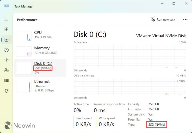Viewport: 192px width, 133px height.
Task: Open the Services puzzle icon
Action: point(6,91)
